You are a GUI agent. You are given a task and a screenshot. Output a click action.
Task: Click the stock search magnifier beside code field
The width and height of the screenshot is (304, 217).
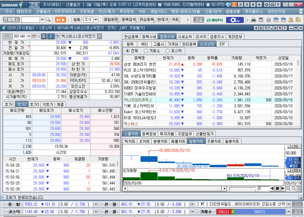coord(38,36)
